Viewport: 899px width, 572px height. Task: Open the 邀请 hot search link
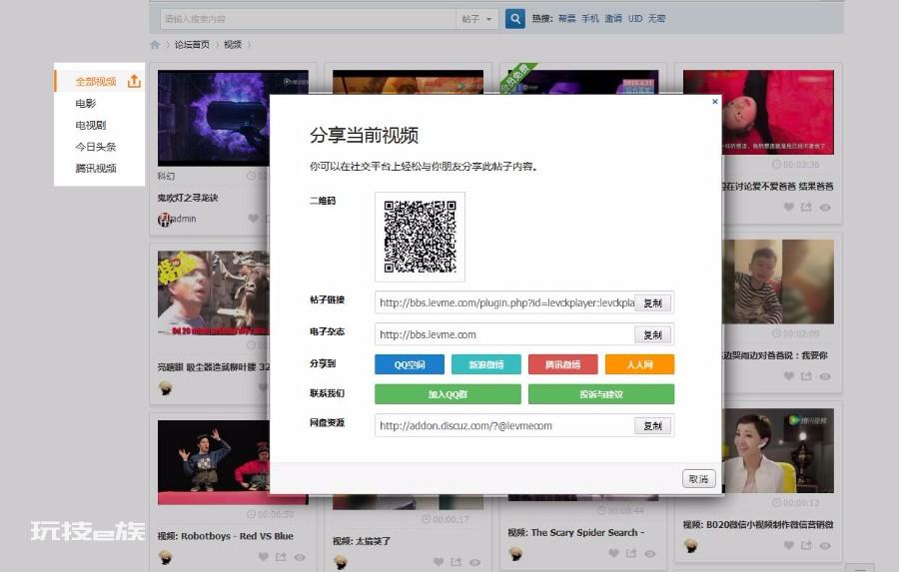[613, 18]
